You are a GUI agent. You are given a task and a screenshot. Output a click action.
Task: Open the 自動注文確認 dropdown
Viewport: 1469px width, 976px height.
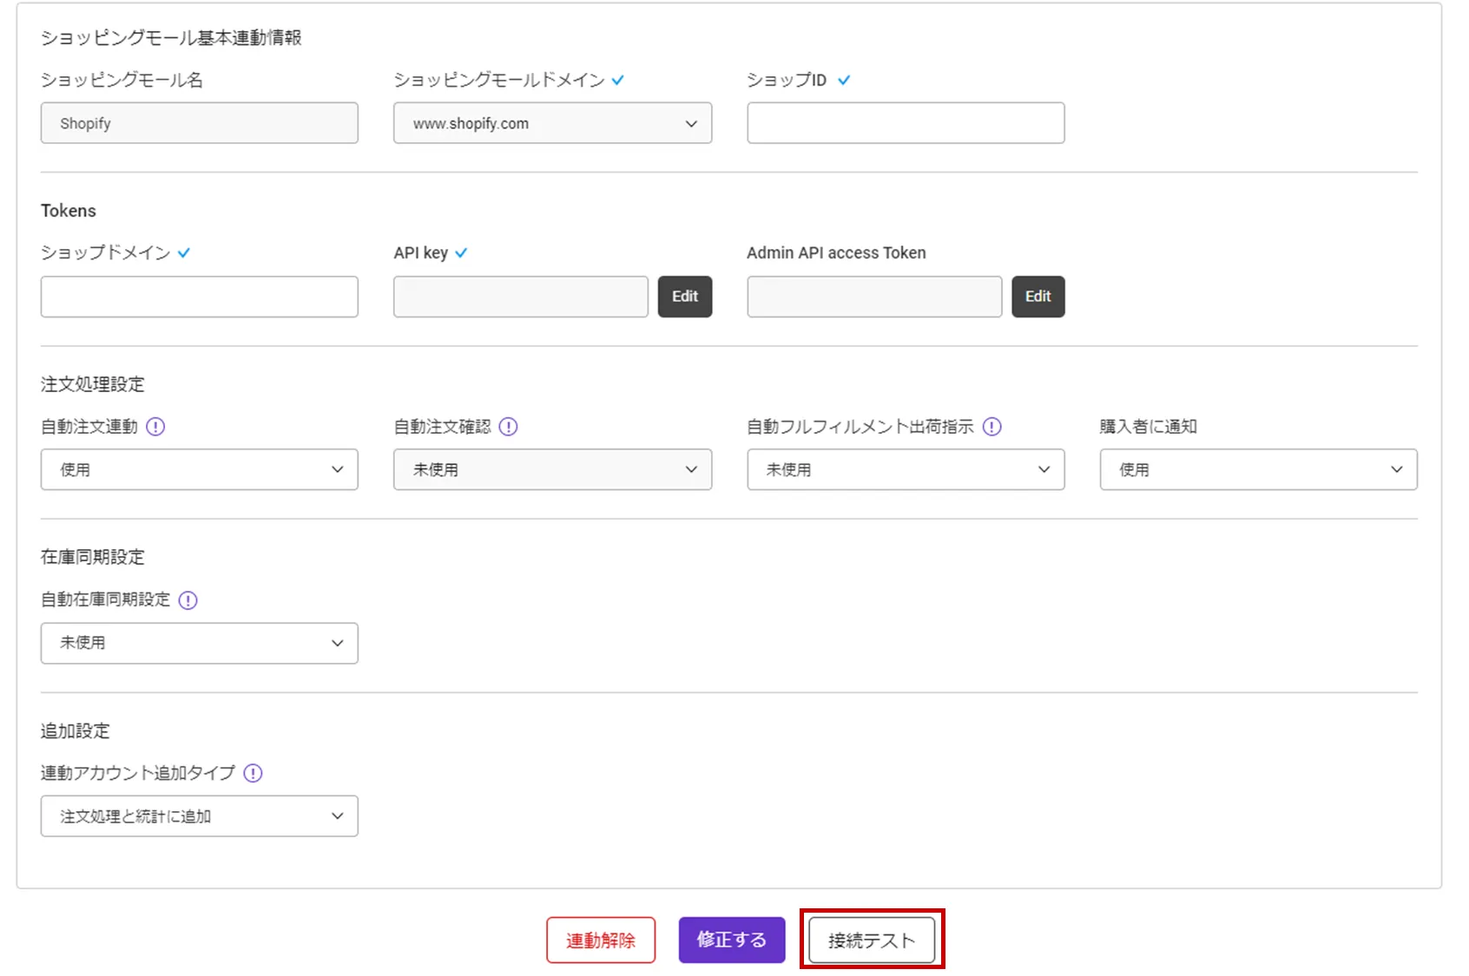[552, 469]
